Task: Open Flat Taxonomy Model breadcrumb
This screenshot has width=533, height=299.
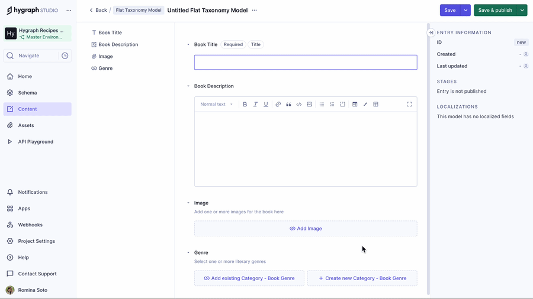Action: coord(139,10)
